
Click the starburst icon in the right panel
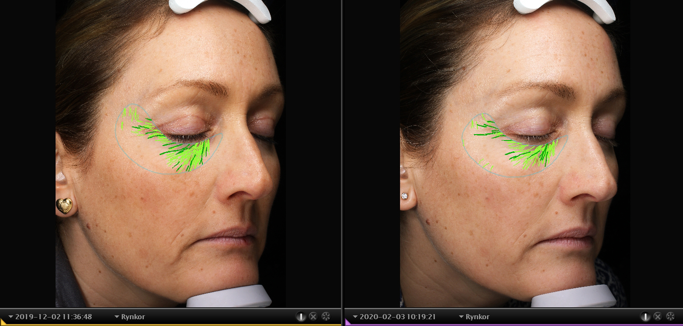[670, 316]
